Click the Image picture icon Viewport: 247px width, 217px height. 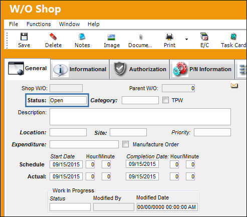[x=111, y=37]
